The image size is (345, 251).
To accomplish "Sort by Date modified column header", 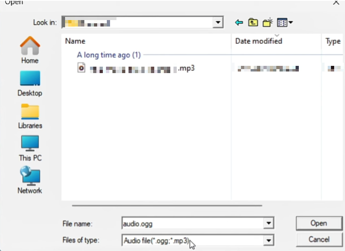I will [259, 41].
